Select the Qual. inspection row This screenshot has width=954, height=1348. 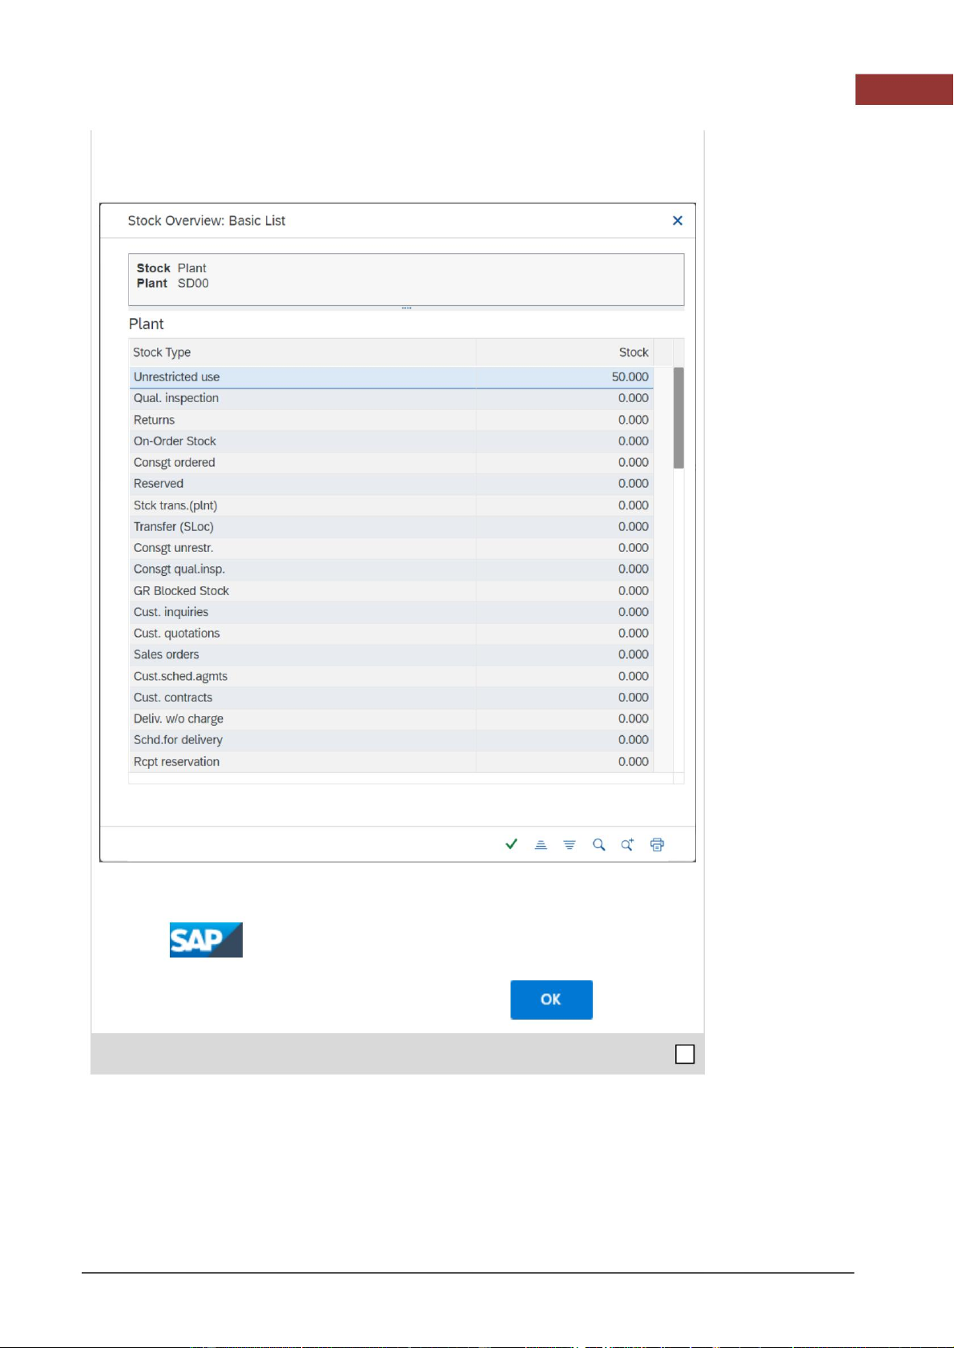[176, 398]
